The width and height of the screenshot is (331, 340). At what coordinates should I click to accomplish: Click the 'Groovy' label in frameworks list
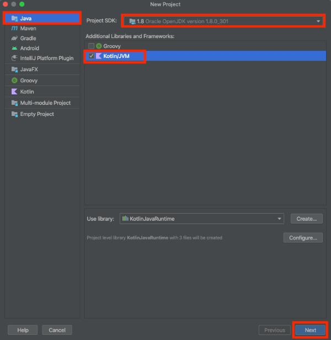112,46
